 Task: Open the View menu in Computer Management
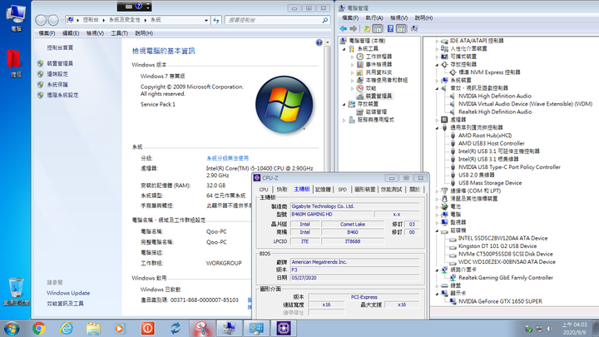coord(399,18)
